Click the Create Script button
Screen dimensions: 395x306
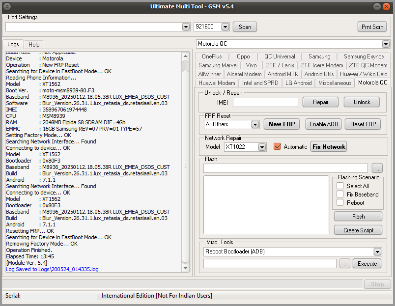pos(358,230)
